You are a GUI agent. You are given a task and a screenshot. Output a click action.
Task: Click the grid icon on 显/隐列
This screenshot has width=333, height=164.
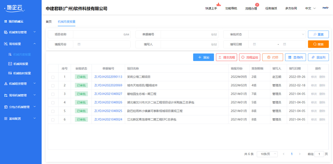tap(290, 57)
